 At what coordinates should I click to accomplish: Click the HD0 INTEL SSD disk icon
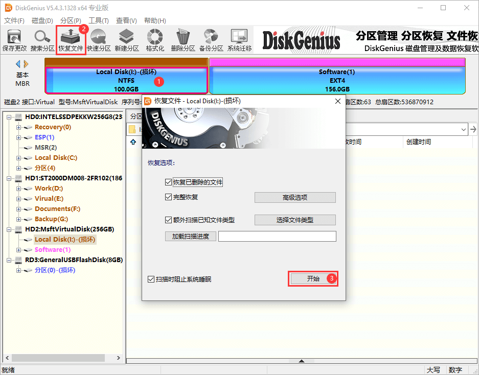coord(18,117)
